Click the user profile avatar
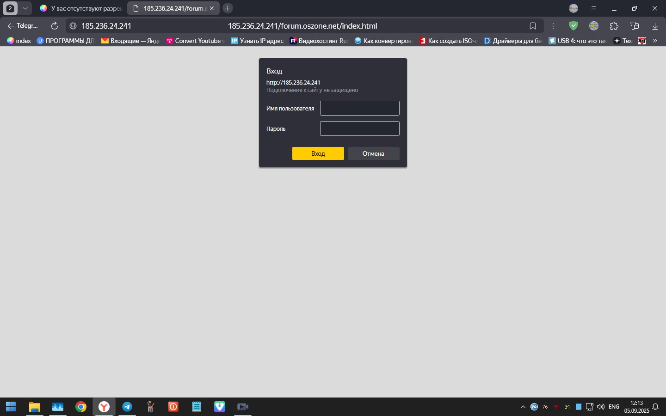 point(573,8)
